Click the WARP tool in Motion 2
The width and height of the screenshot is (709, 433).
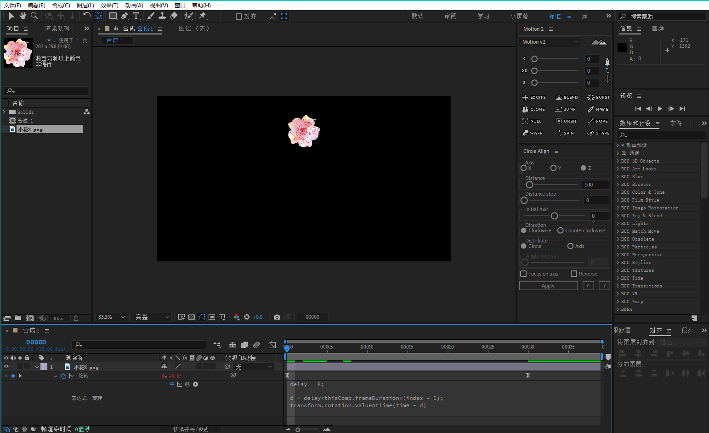533,133
